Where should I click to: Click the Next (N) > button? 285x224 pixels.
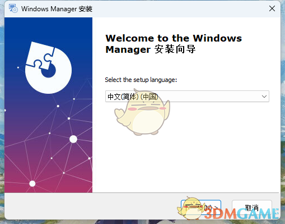(201, 207)
